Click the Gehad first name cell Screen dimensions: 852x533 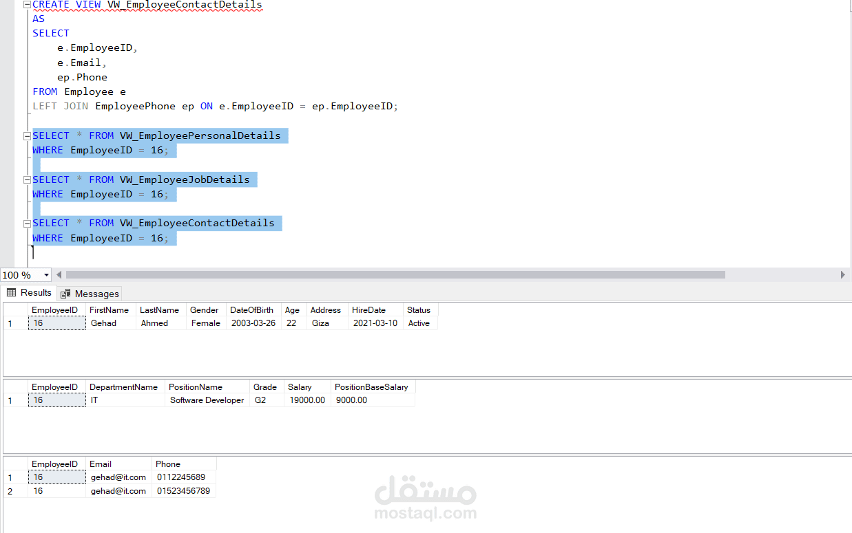click(111, 323)
